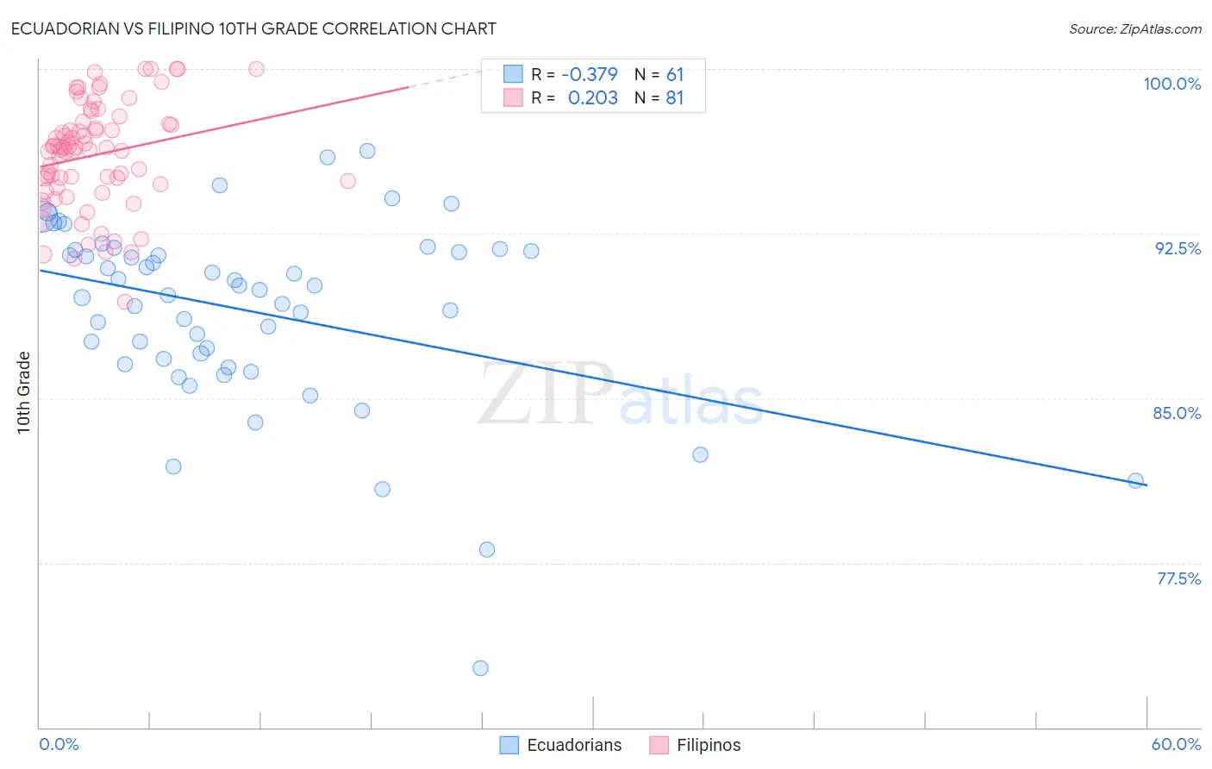
Task: Click the ZIPatlas watermark logo
Action: [621, 394]
